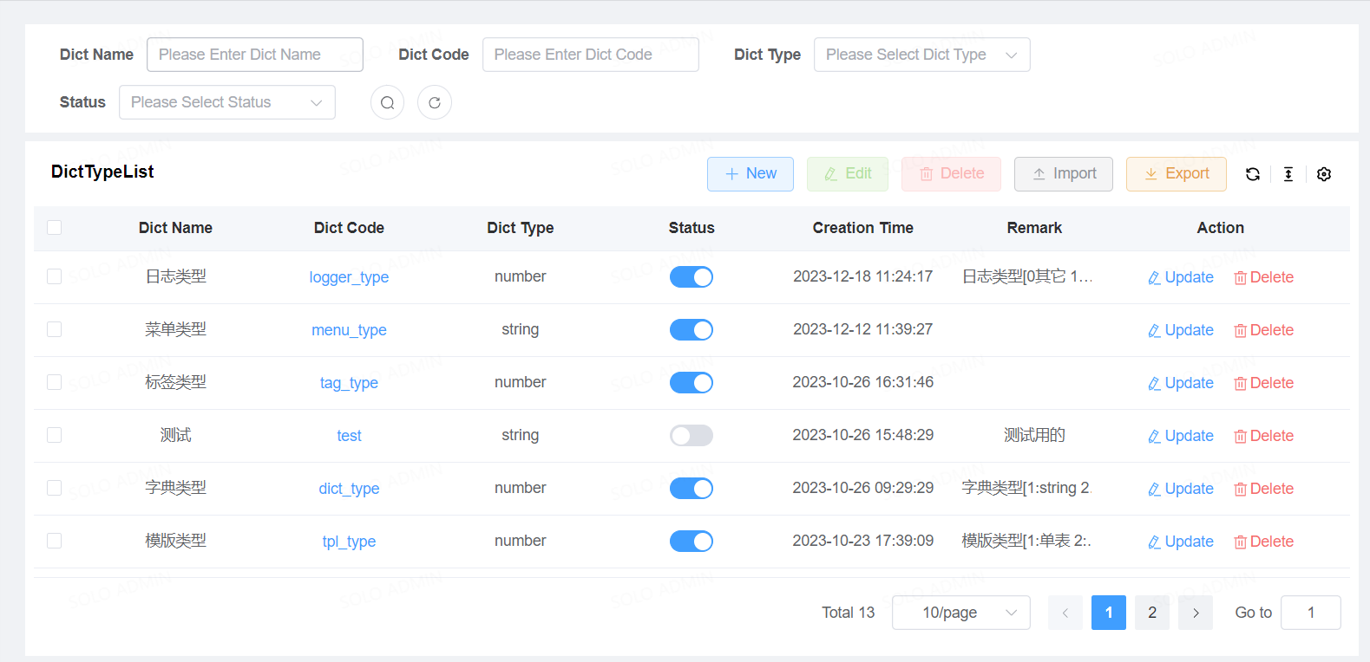The image size is (1370, 662).
Task: Focus the Dict Name input field
Action: pyautogui.click(x=254, y=55)
